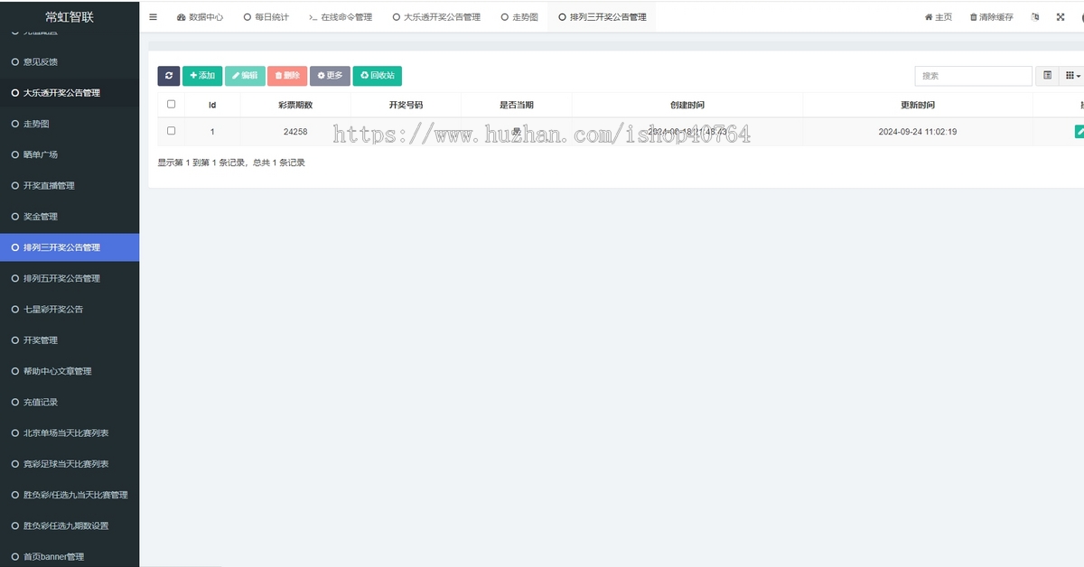This screenshot has height=567, width=1084.
Task: Open the 回收站 recycle bin
Action: tap(378, 76)
